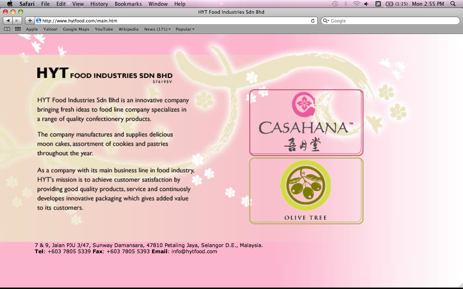This screenshot has width=463, height=289.
Task: Click the URL address field
Action: (176, 21)
